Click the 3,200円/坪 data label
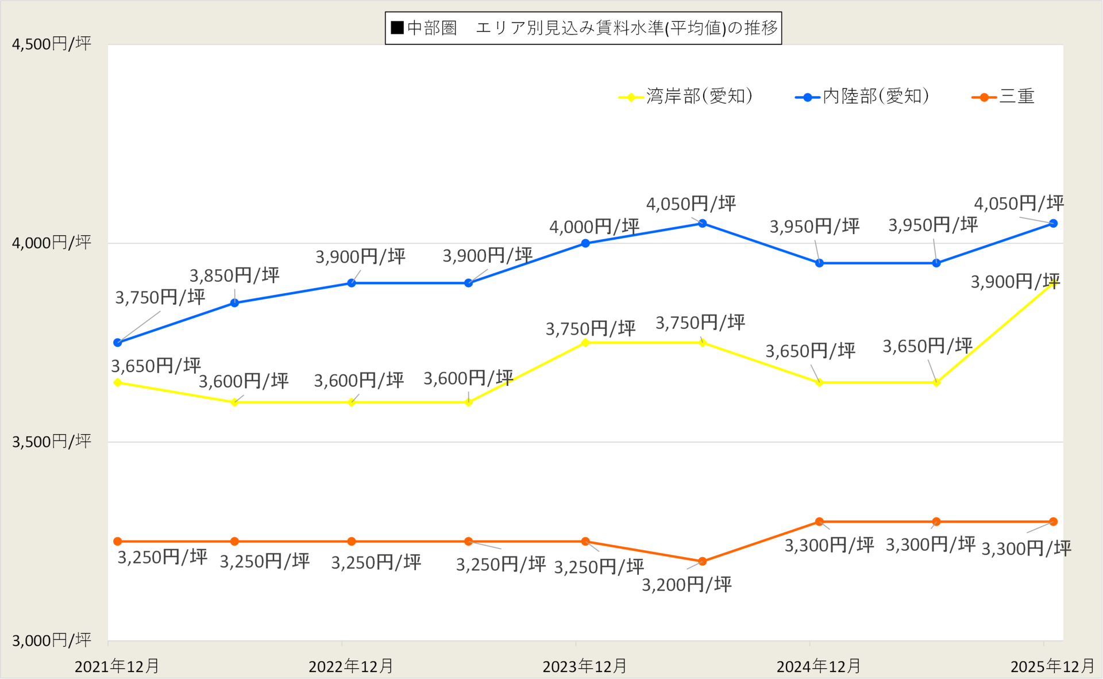The image size is (1103, 679). [x=687, y=585]
